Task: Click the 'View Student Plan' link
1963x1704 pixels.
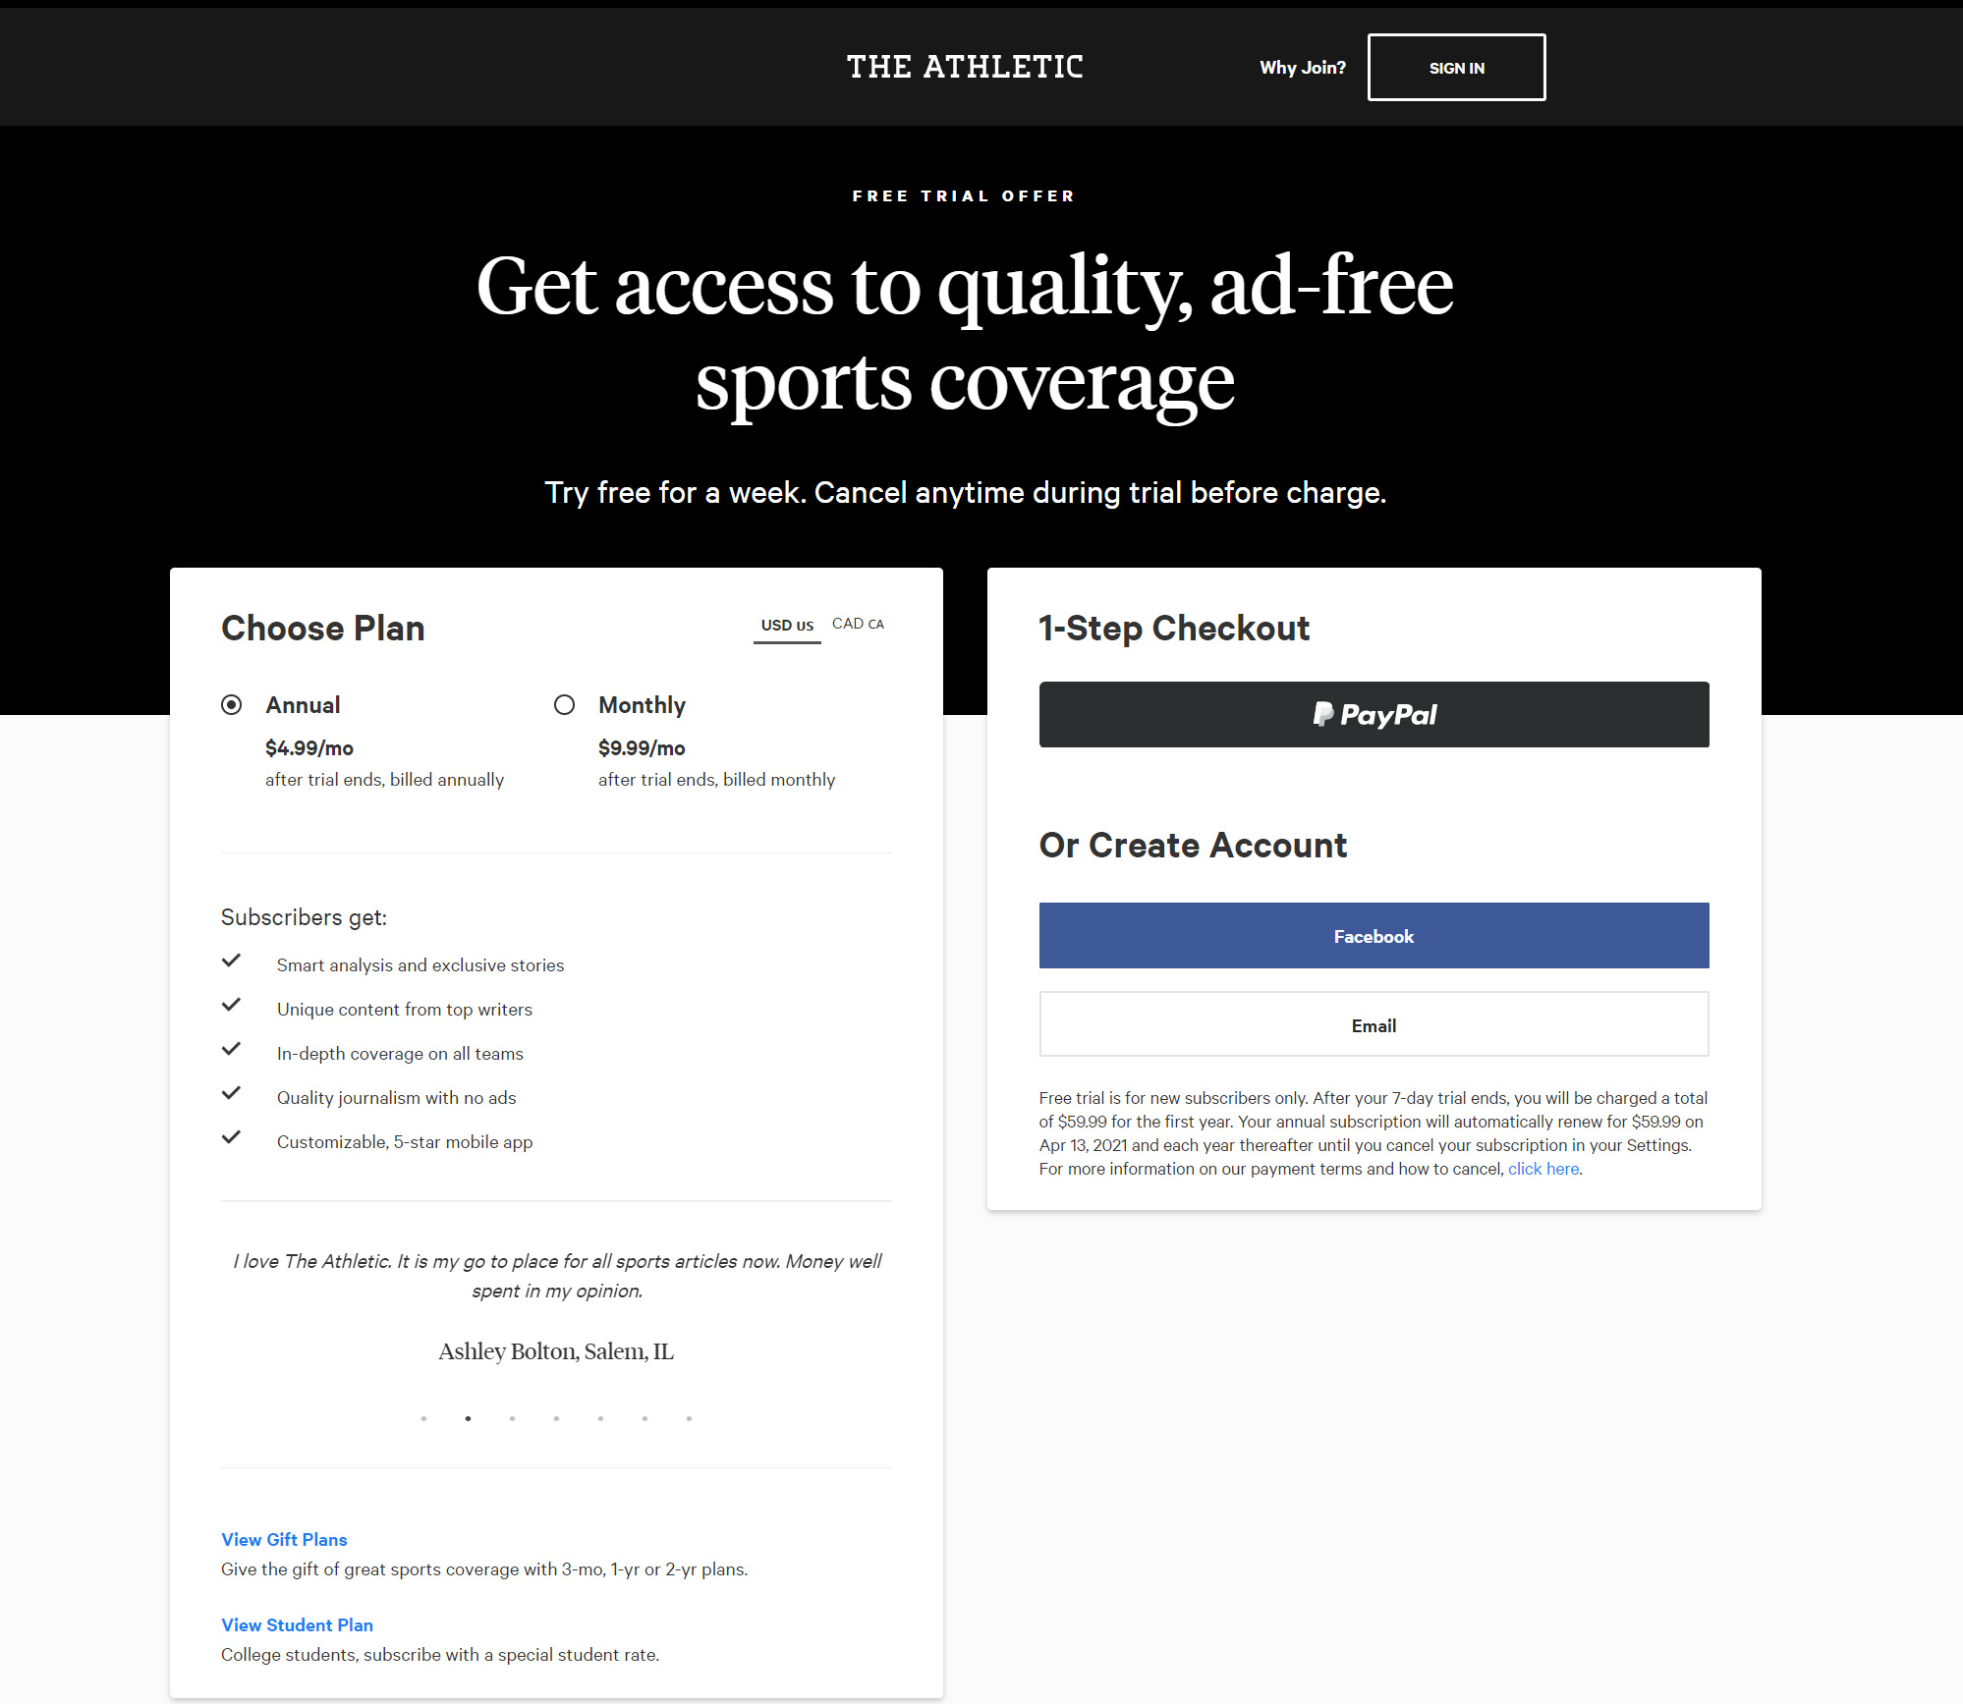Action: coord(296,1623)
